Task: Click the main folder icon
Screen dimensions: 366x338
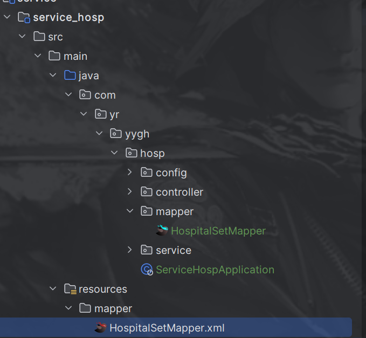Action: point(54,56)
